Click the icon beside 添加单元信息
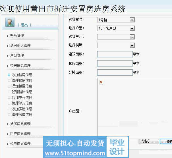The width and height of the screenshot is (172, 158). (x=9, y=97)
